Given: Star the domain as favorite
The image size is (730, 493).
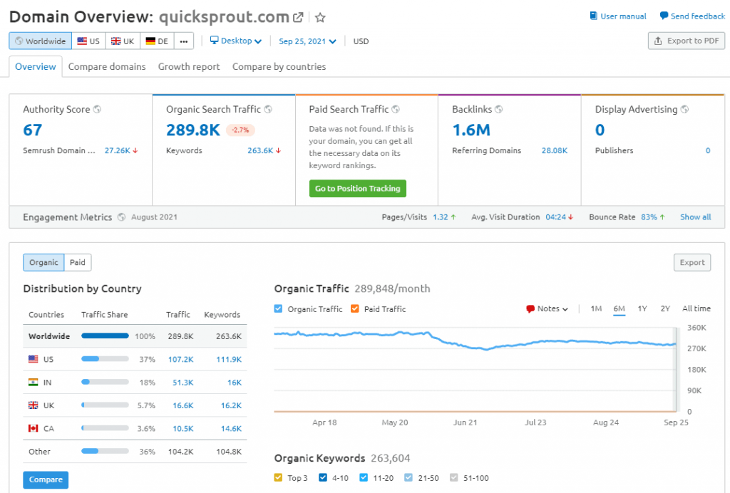Looking at the screenshot, I should click(x=320, y=18).
